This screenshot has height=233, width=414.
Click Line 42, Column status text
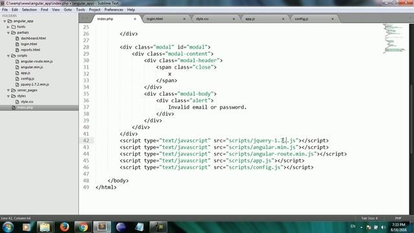coord(16,218)
